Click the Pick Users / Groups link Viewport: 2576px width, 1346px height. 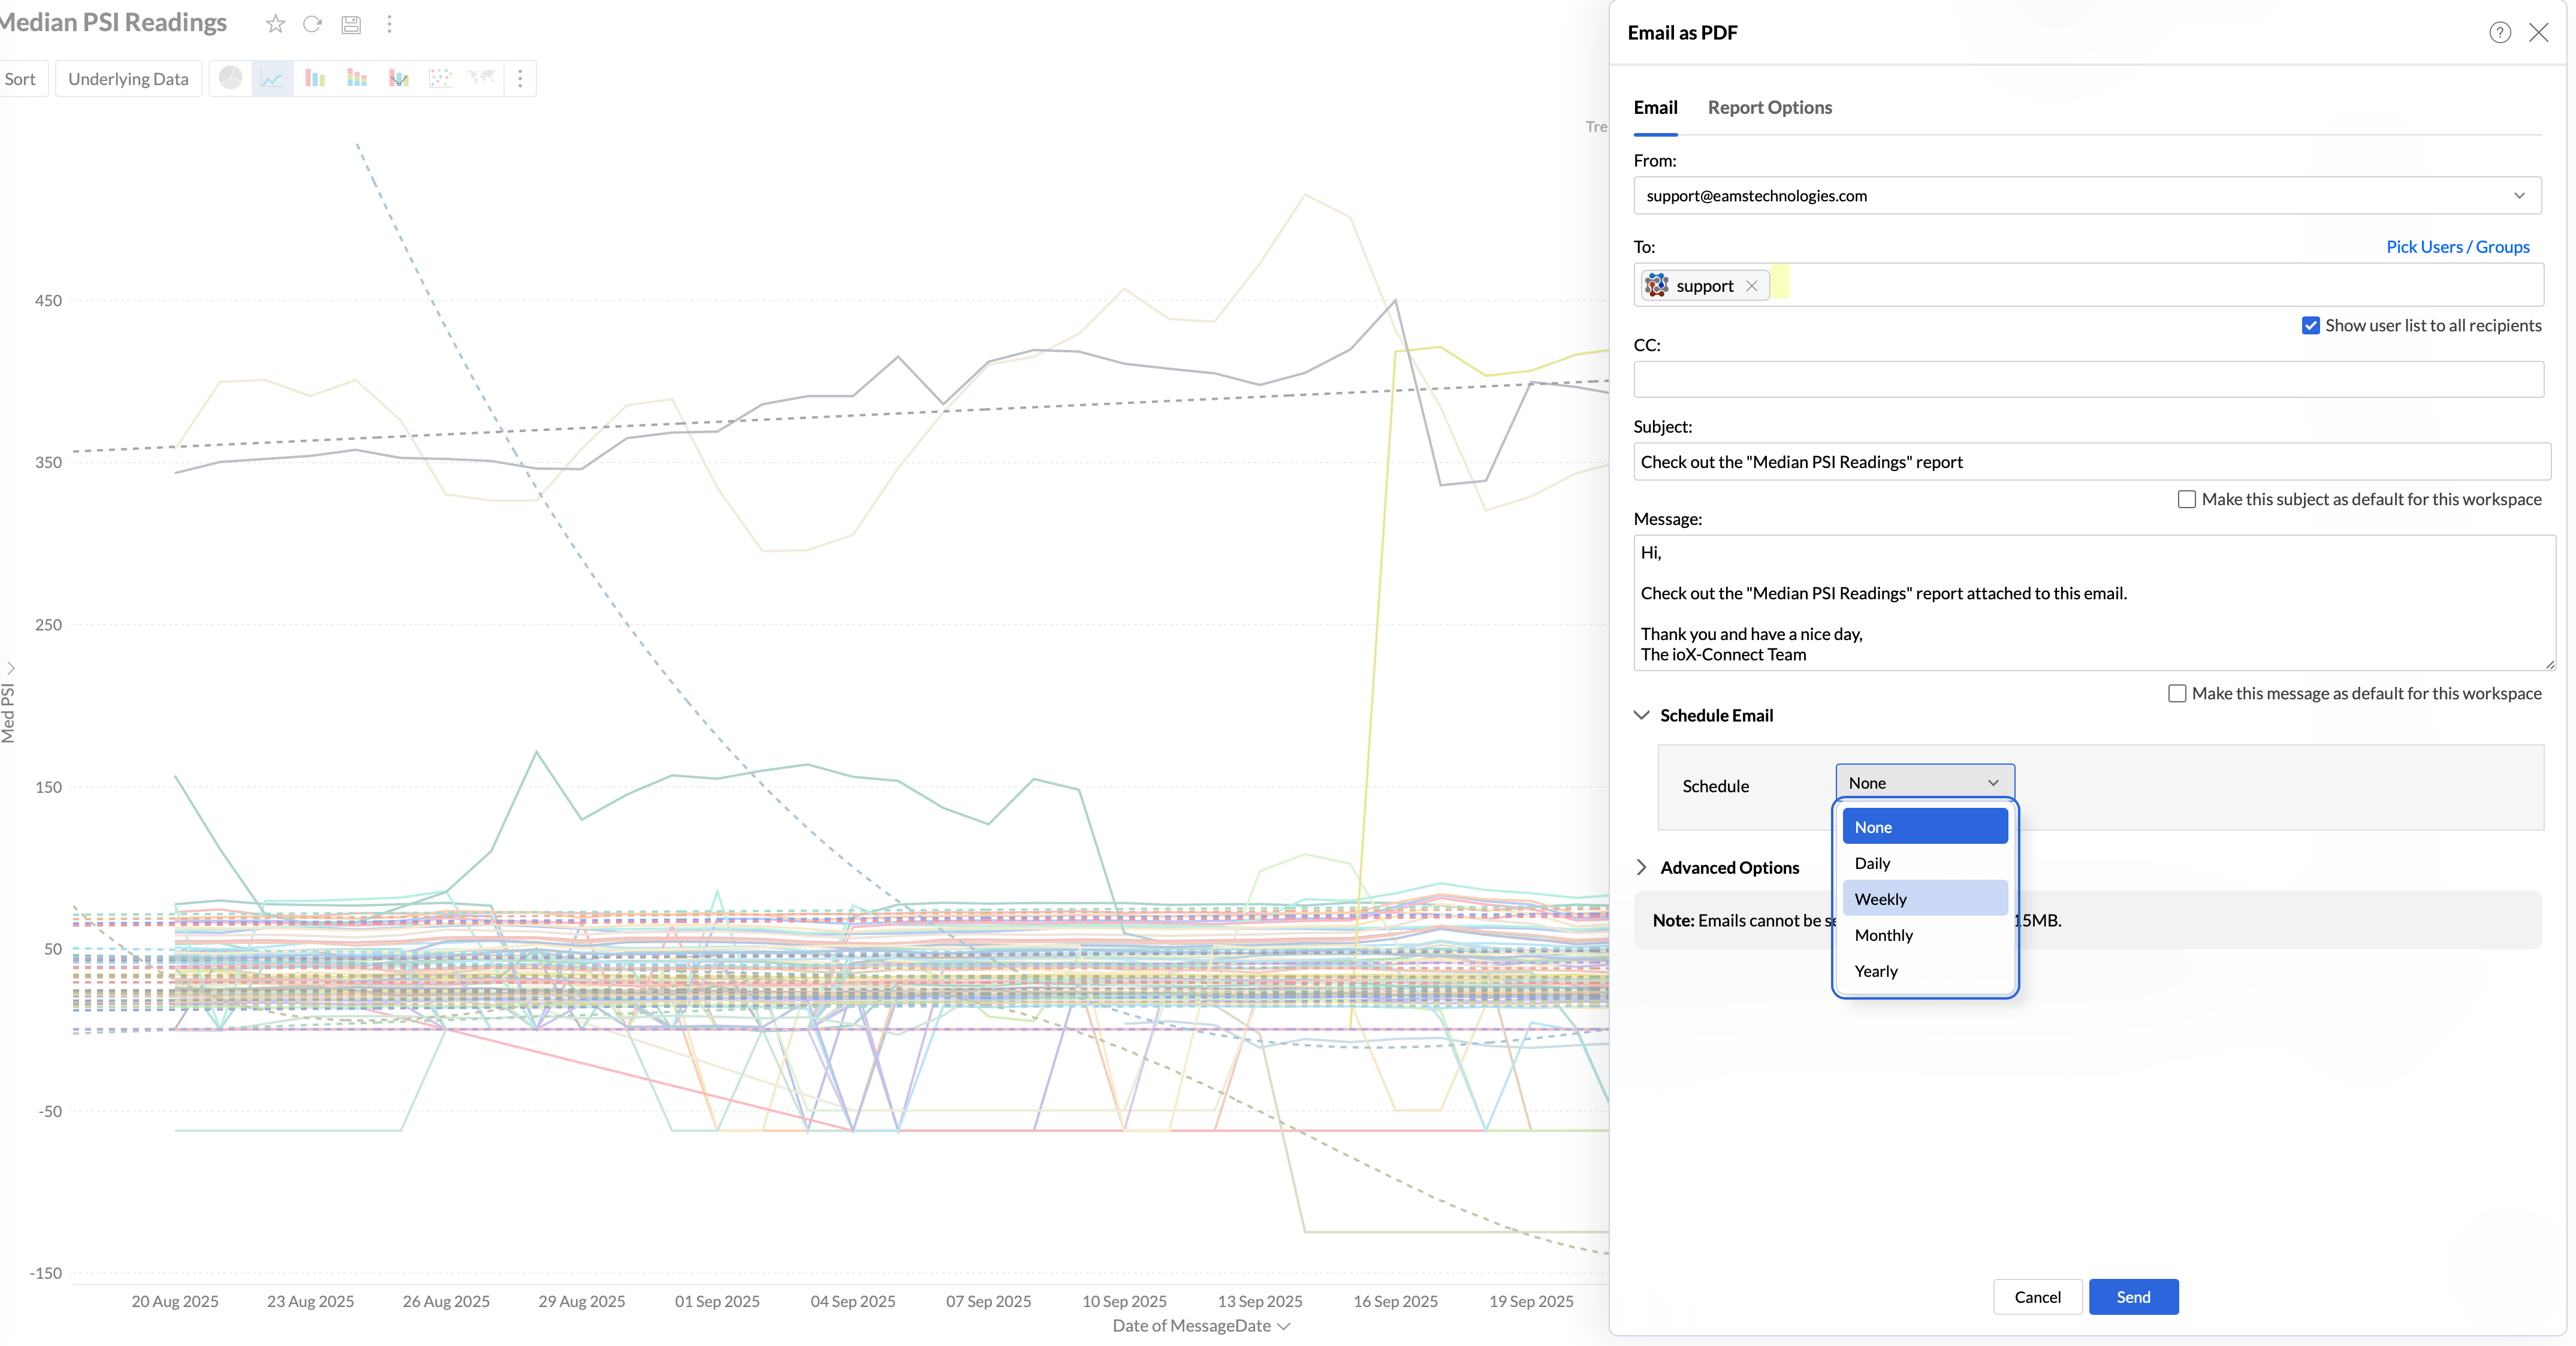point(2457,247)
